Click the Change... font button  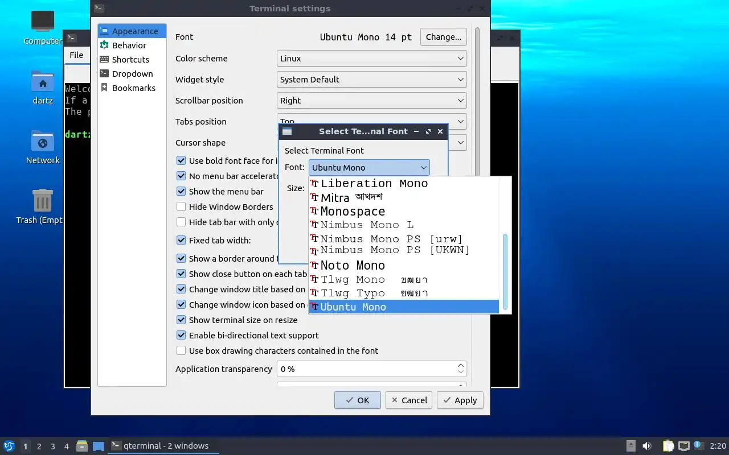tap(444, 37)
